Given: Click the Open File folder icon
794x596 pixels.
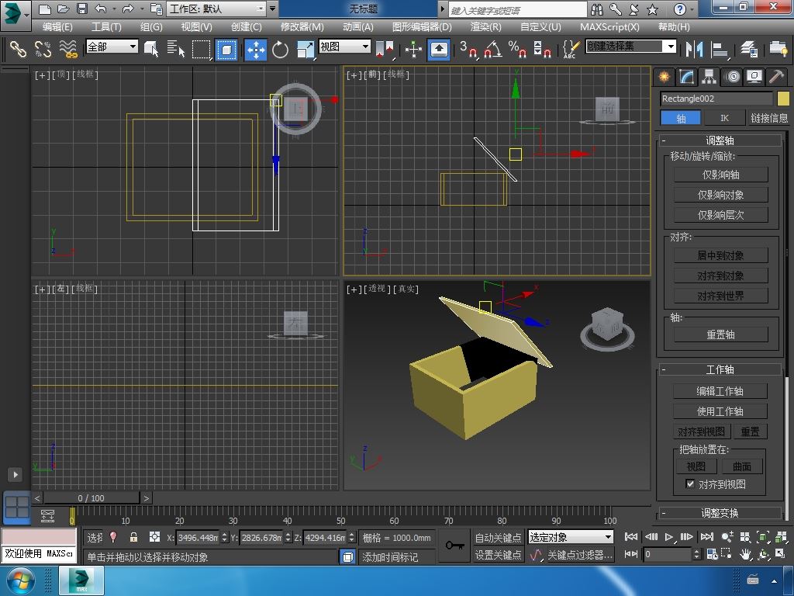Looking at the screenshot, I should tap(64, 9).
